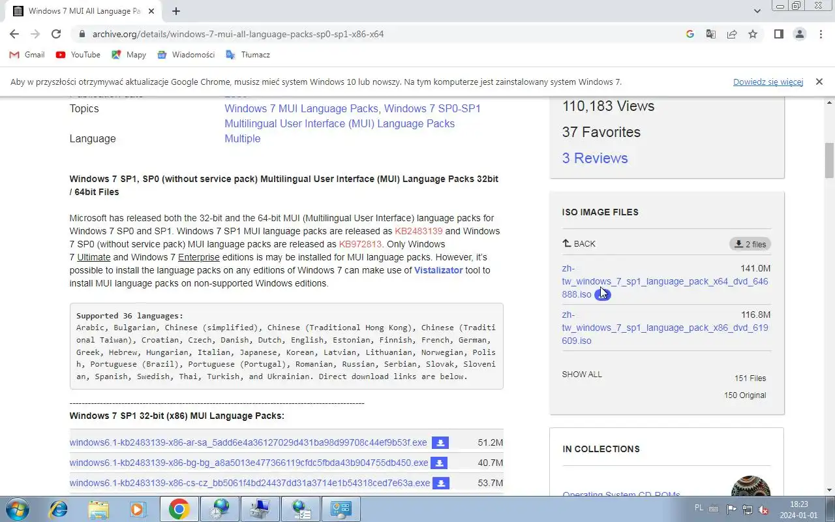This screenshot has height=522, width=835.
Task: Click the address bar URL field
Action: click(375, 34)
